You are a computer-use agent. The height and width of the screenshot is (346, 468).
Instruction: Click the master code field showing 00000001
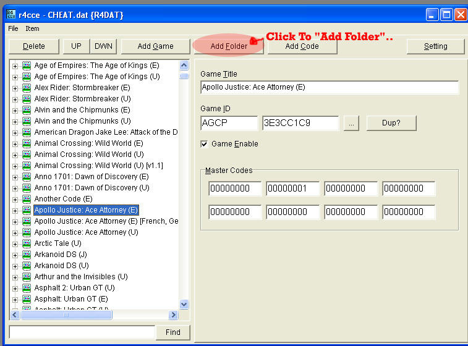pos(293,188)
